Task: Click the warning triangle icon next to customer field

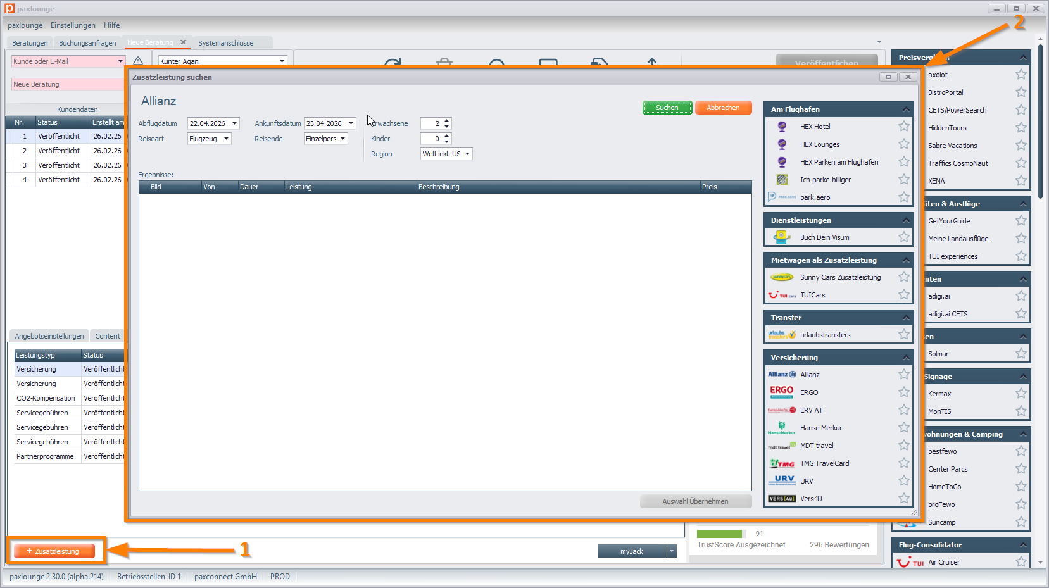Action: point(138,61)
